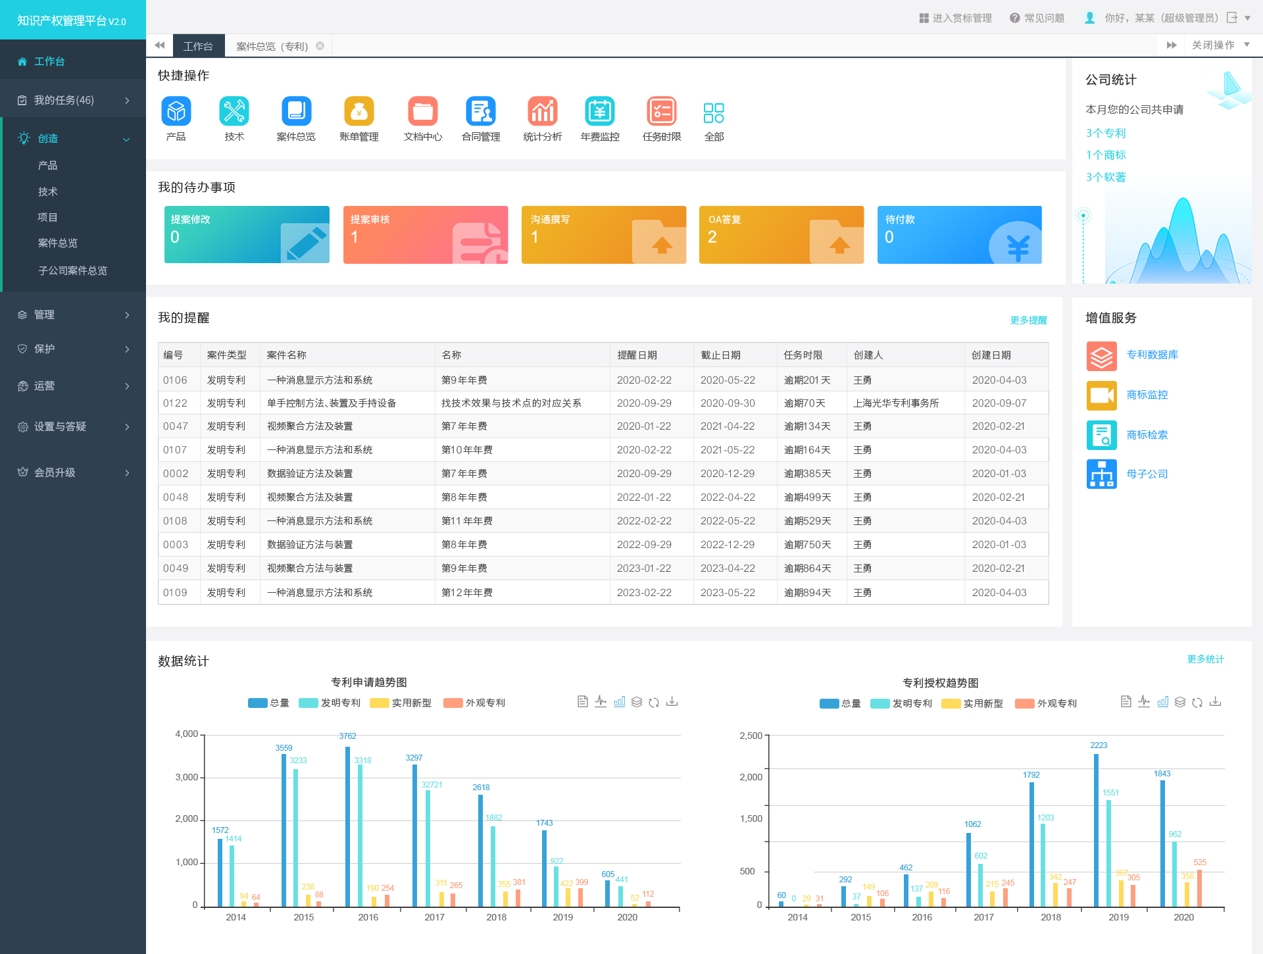Download the 专利申请趋势图 chart as image

pos(672,702)
